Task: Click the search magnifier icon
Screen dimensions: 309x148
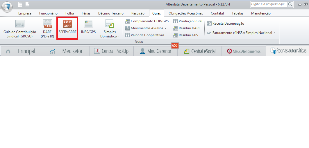Action: point(290,4)
